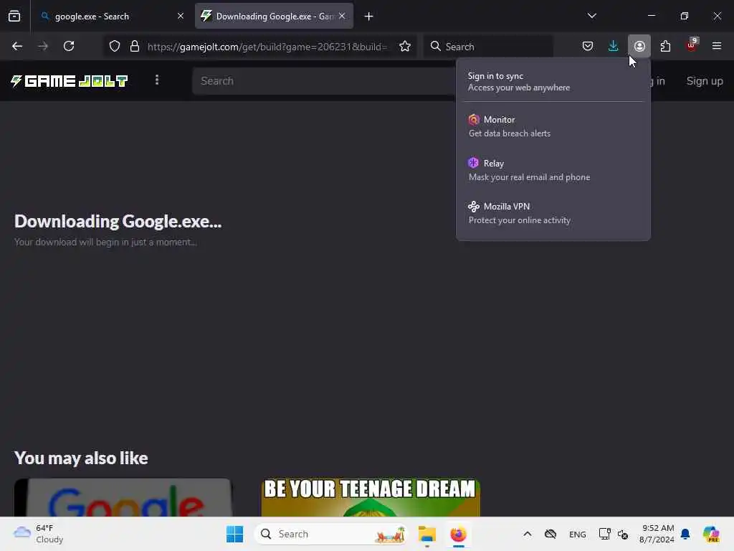Screen dimensions: 734x551
Task: Open the OneDrive cloud tray icon
Action: point(550,534)
